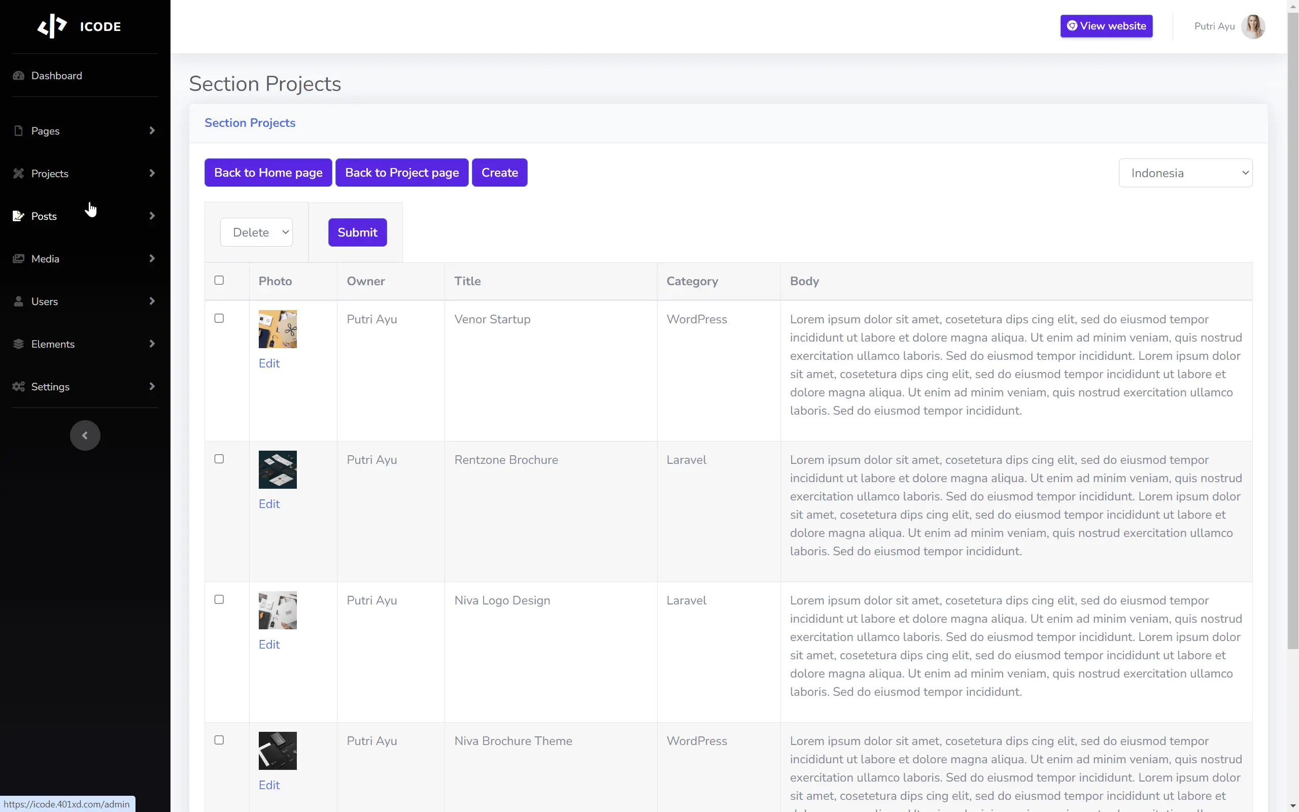1299x812 pixels.
Task: Select the Rentzone Brochure row checkbox
Action: [219, 459]
